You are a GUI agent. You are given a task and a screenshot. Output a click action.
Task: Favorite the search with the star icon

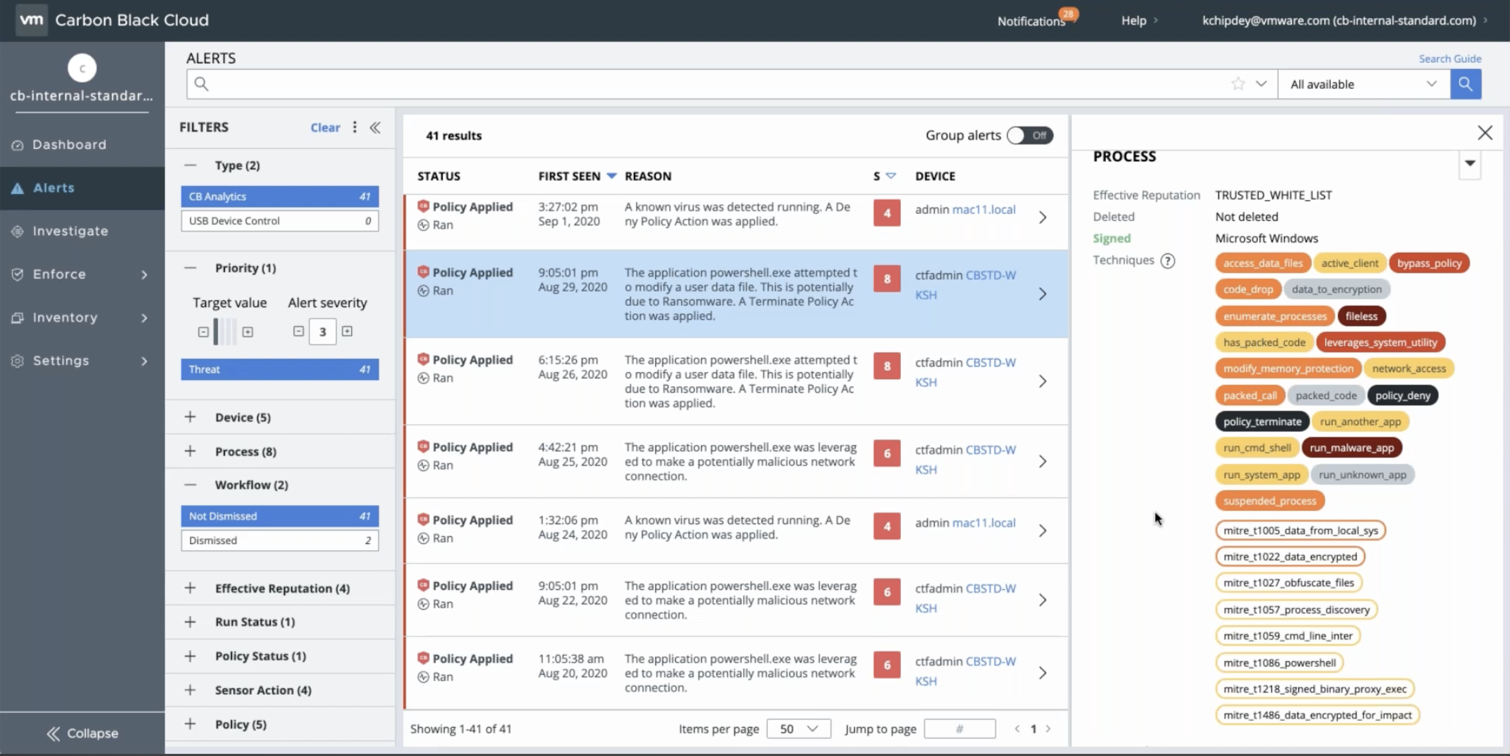coord(1238,84)
